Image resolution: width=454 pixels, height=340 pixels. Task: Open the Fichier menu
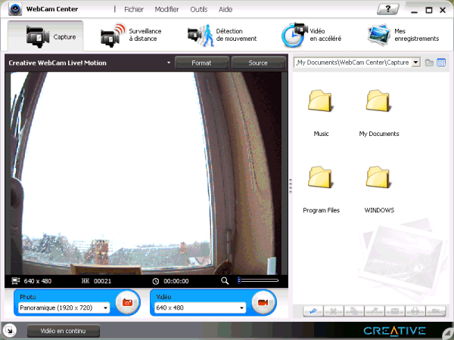point(134,10)
